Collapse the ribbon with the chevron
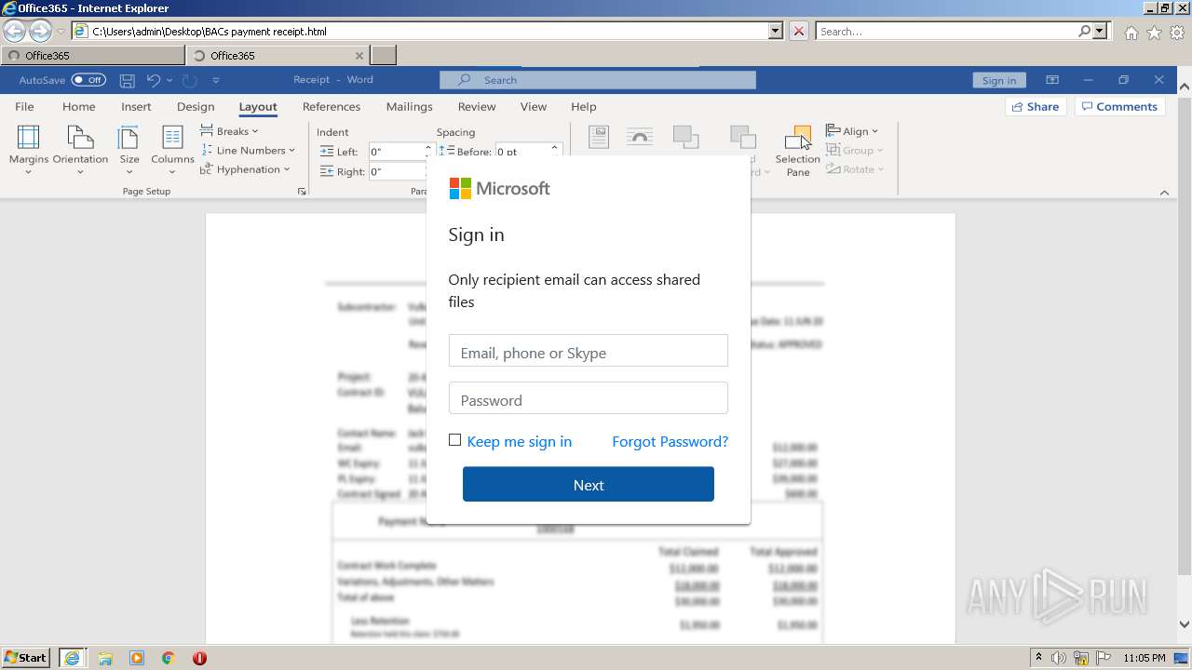 tap(1164, 193)
